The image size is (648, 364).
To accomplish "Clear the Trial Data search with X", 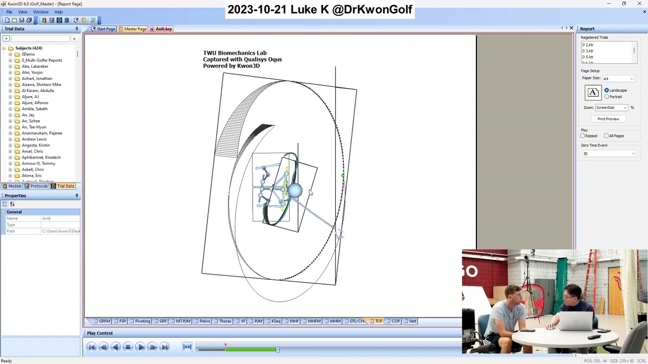I will pyautogui.click(x=74, y=38).
